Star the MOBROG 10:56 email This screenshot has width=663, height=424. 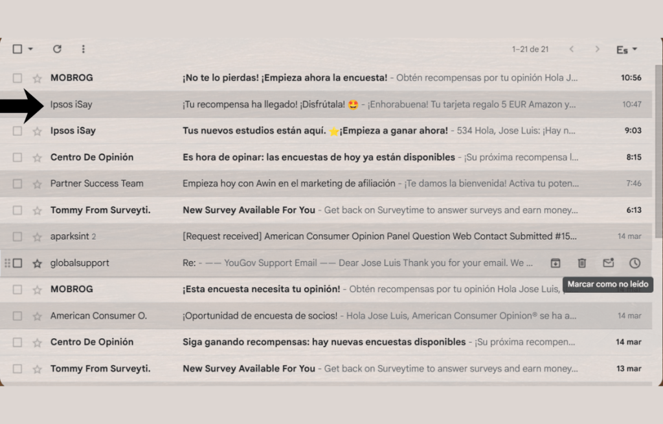(37, 78)
